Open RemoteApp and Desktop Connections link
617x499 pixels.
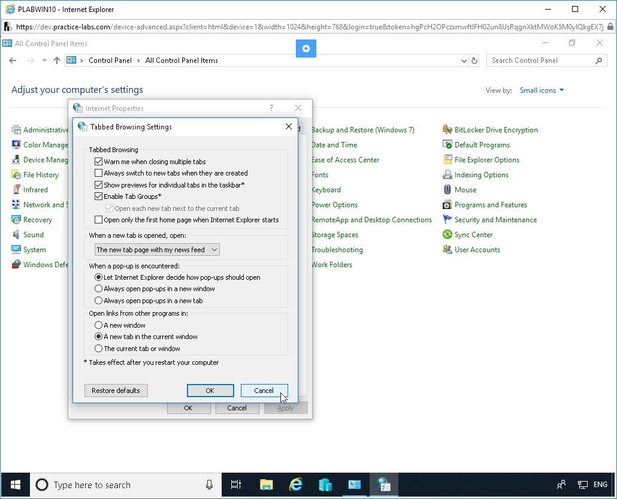pos(372,220)
